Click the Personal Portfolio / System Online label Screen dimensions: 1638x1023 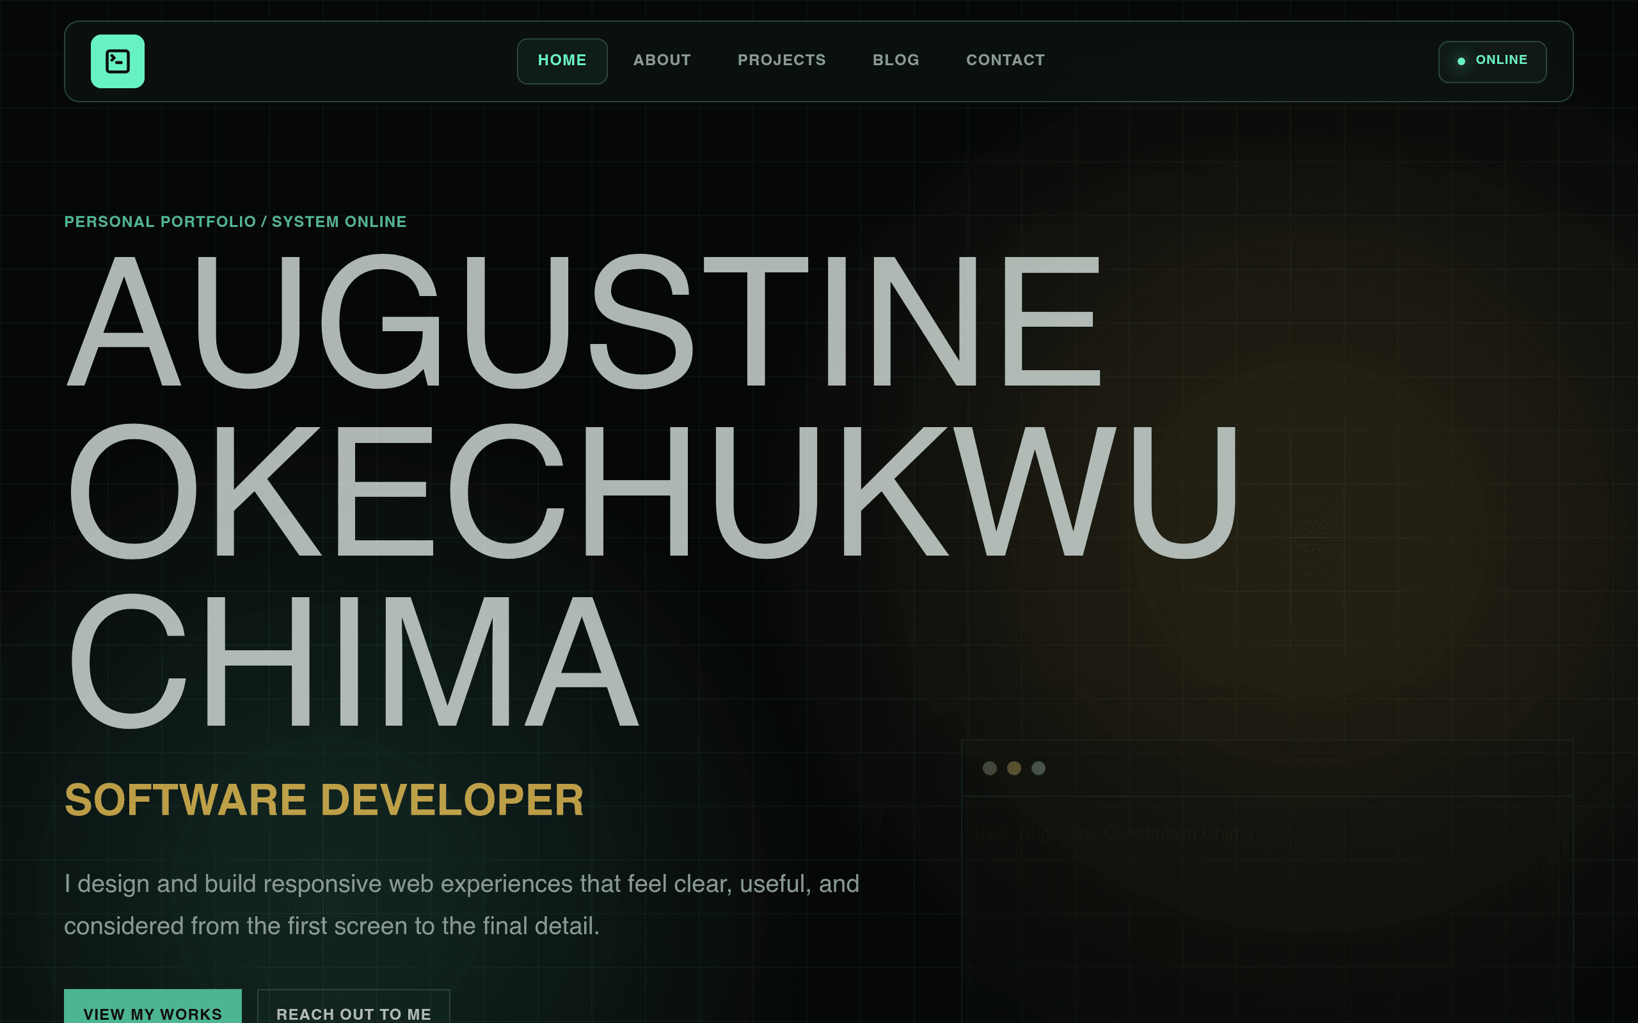point(235,222)
